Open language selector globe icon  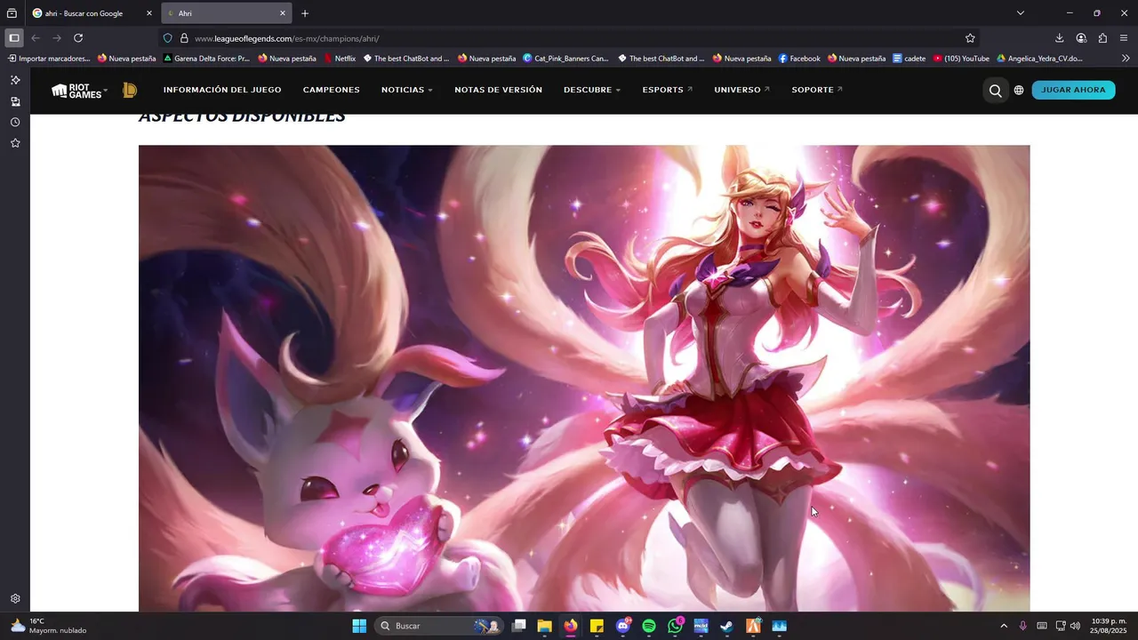coord(1019,90)
